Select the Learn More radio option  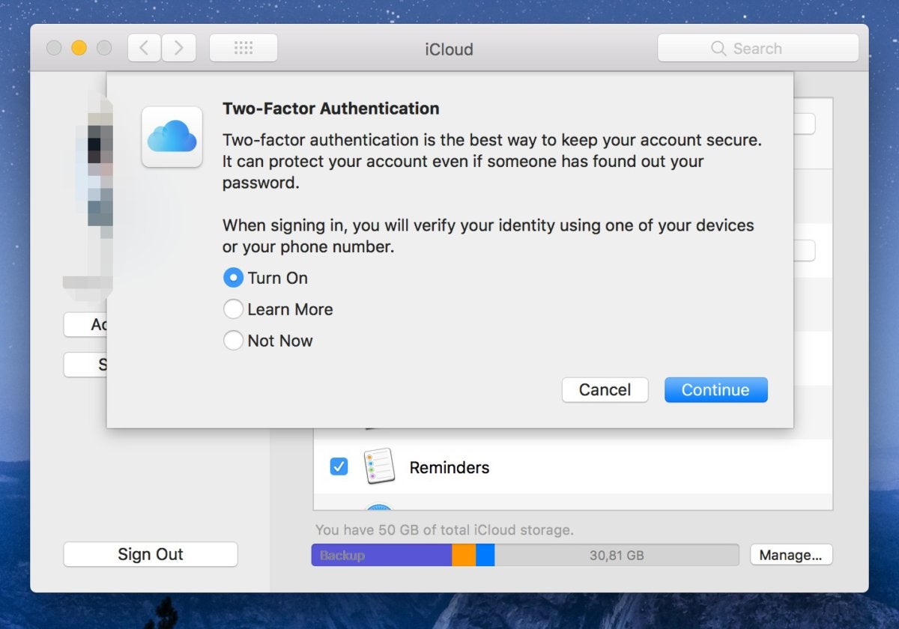click(234, 309)
